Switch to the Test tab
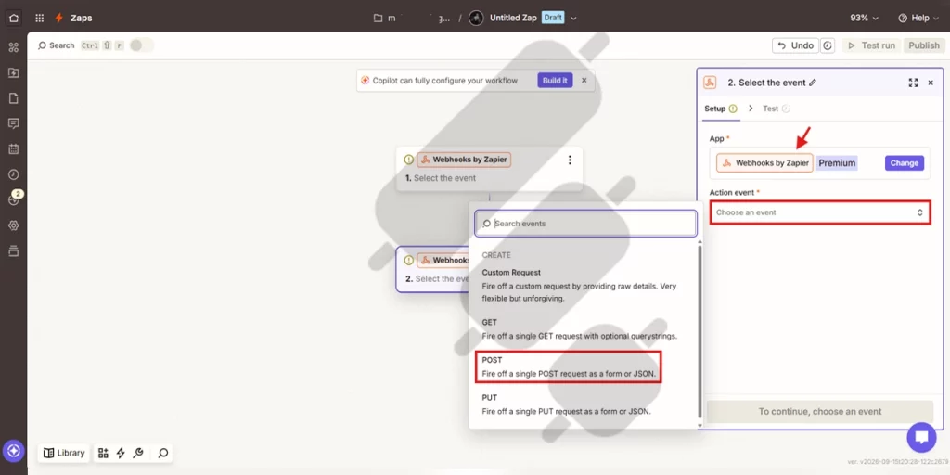 [x=777, y=109]
